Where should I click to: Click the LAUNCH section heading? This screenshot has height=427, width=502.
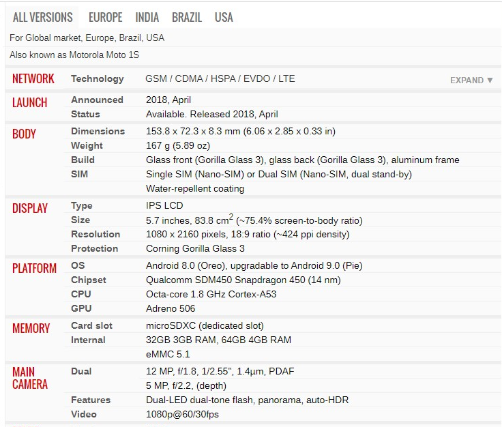[30, 103]
